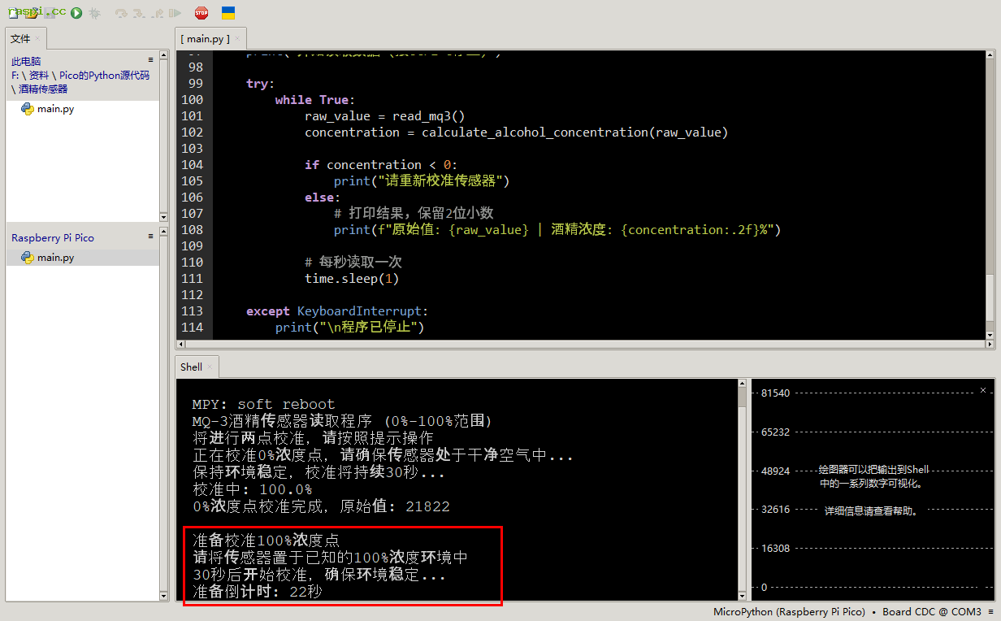Close the main.py editor tab
The image size is (1001, 621).
(x=239, y=39)
